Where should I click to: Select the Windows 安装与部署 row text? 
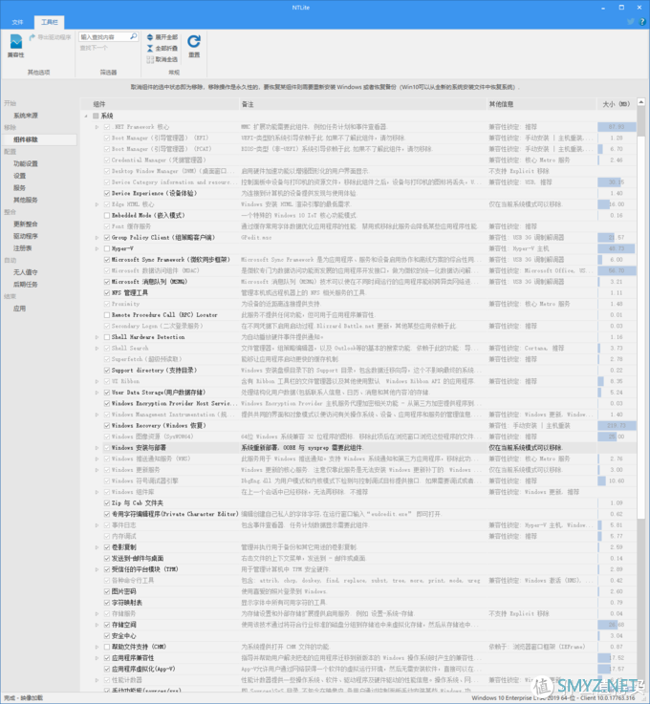[x=139, y=448]
